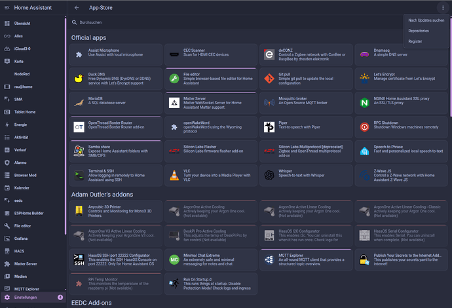Click the Terminal & SSH console icon
Screen dimensions: 452x308
[x=79, y=176]
